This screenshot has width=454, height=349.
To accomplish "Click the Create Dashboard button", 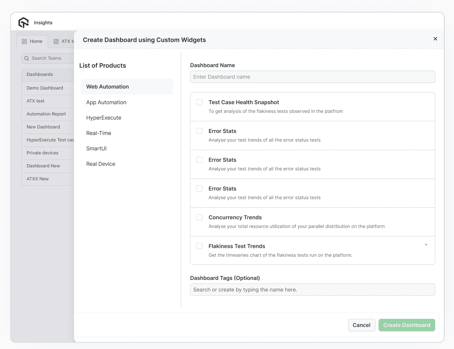I will [x=406, y=325].
